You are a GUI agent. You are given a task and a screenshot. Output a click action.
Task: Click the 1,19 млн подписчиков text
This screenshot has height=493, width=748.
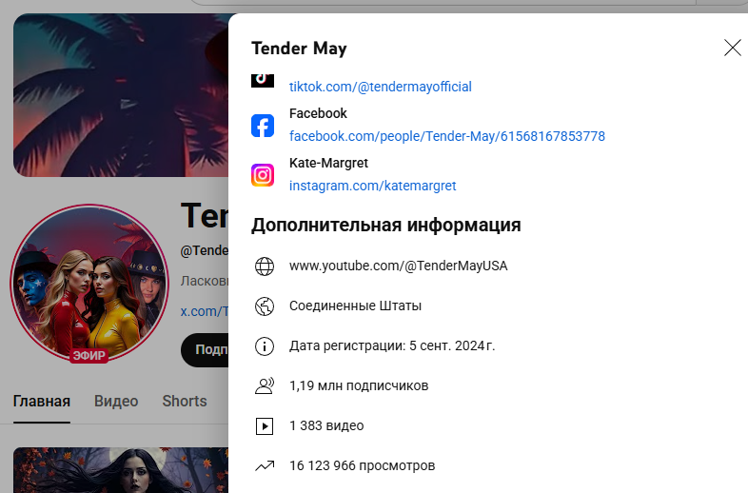click(x=359, y=385)
